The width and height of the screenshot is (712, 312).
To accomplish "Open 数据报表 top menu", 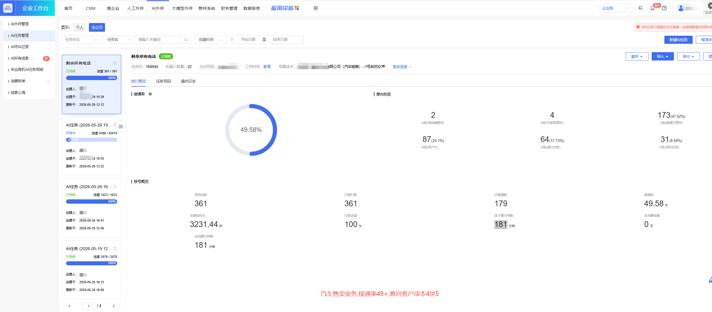I will (251, 8).
